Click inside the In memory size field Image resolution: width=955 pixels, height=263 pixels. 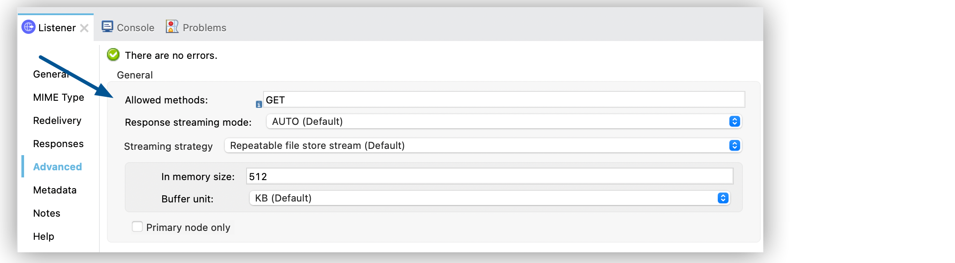446,177
